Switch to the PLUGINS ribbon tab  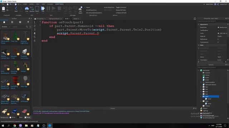(50, 4)
